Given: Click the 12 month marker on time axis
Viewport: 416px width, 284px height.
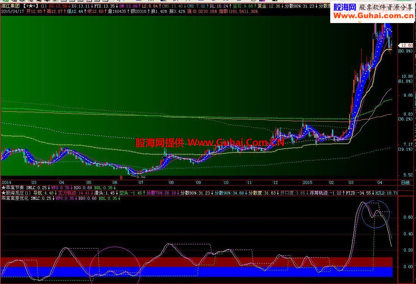Looking at the screenshot, I should [x=276, y=182].
